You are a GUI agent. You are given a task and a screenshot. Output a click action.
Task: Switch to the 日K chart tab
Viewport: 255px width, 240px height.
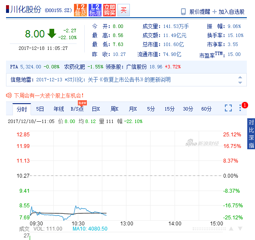(x=96, y=109)
